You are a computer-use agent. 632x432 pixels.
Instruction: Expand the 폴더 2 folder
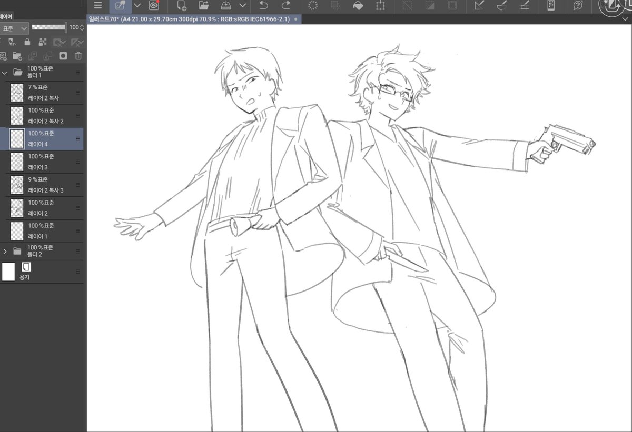click(x=5, y=252)
